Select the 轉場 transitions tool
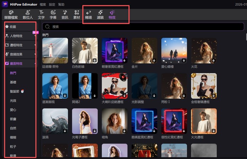This screenshot has height=159, width=247. pos(88,14)
